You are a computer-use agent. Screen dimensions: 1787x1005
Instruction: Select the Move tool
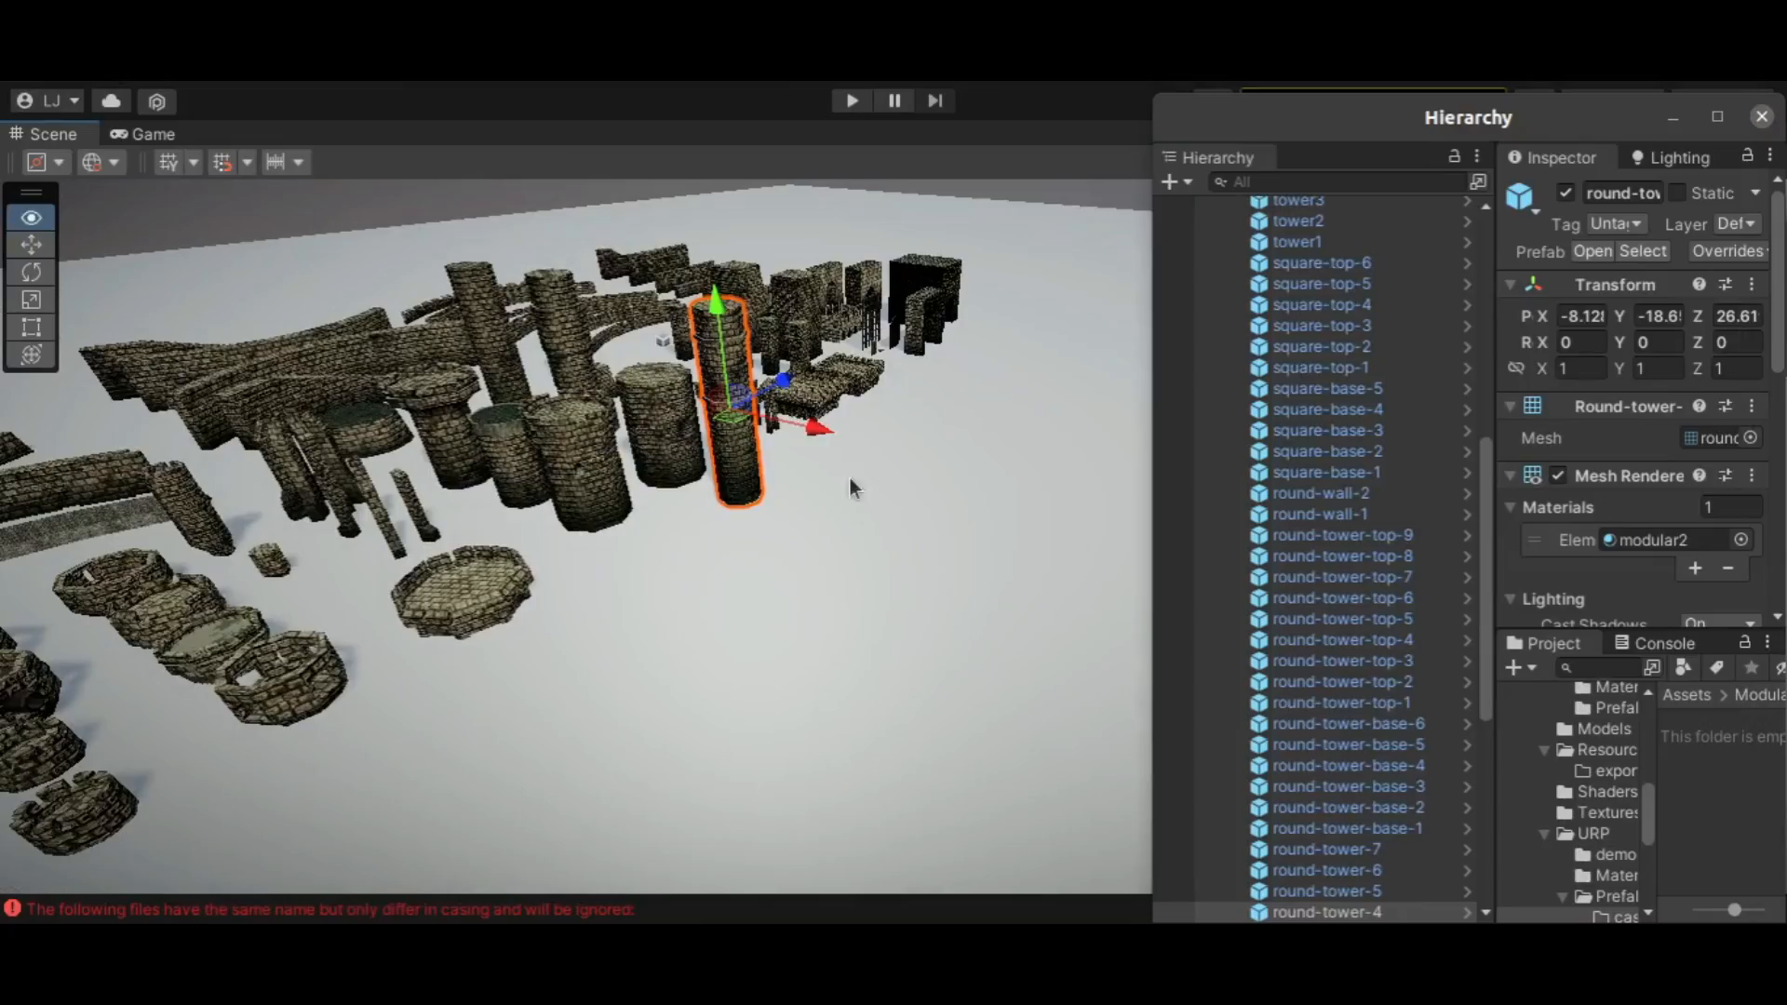31,245
